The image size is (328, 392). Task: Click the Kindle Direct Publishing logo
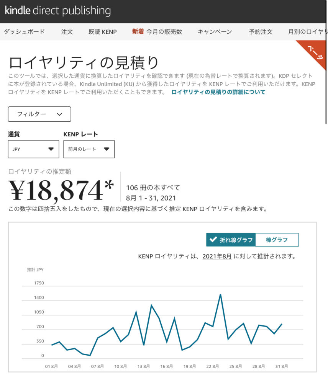coord(58,10)
